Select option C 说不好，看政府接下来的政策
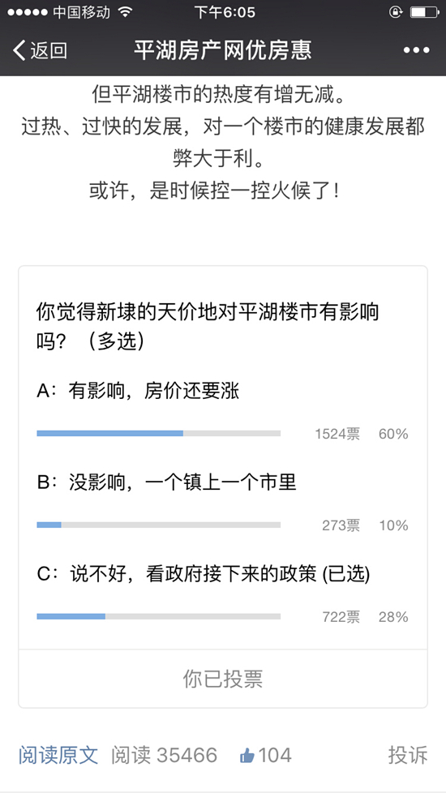Image resolution: width=446 pixels, height=793 pixels. pyautogui.click(x=204, y=574)
